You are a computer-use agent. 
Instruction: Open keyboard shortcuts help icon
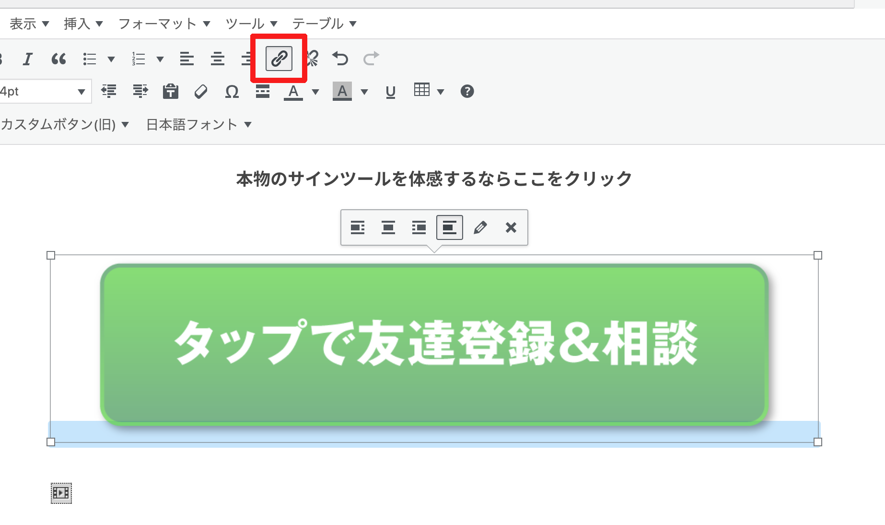(x=467, y=91)
